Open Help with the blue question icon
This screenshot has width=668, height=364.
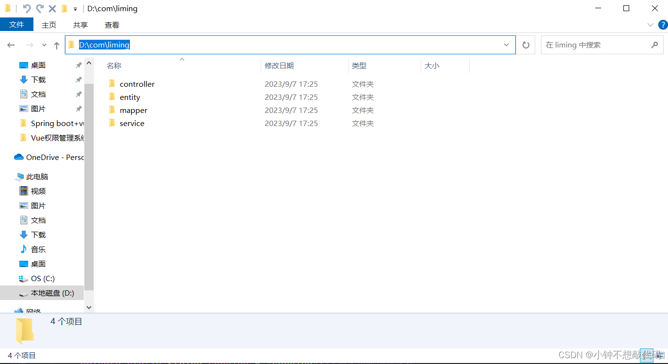[x=663, y=25]
